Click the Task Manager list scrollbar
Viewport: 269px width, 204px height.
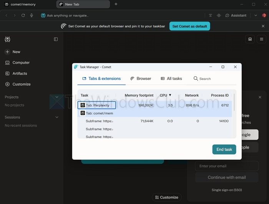(234, 102)
